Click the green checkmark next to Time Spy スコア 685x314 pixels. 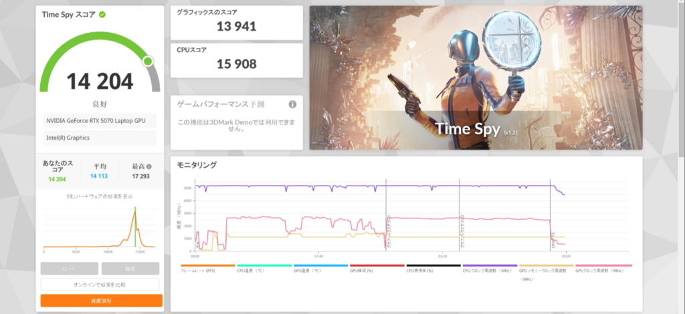102,15
